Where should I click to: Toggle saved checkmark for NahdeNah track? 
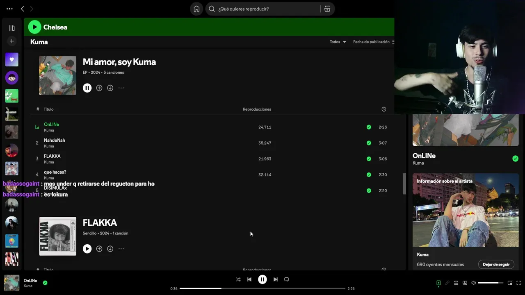pyautogui.click(x=369, y=143)
